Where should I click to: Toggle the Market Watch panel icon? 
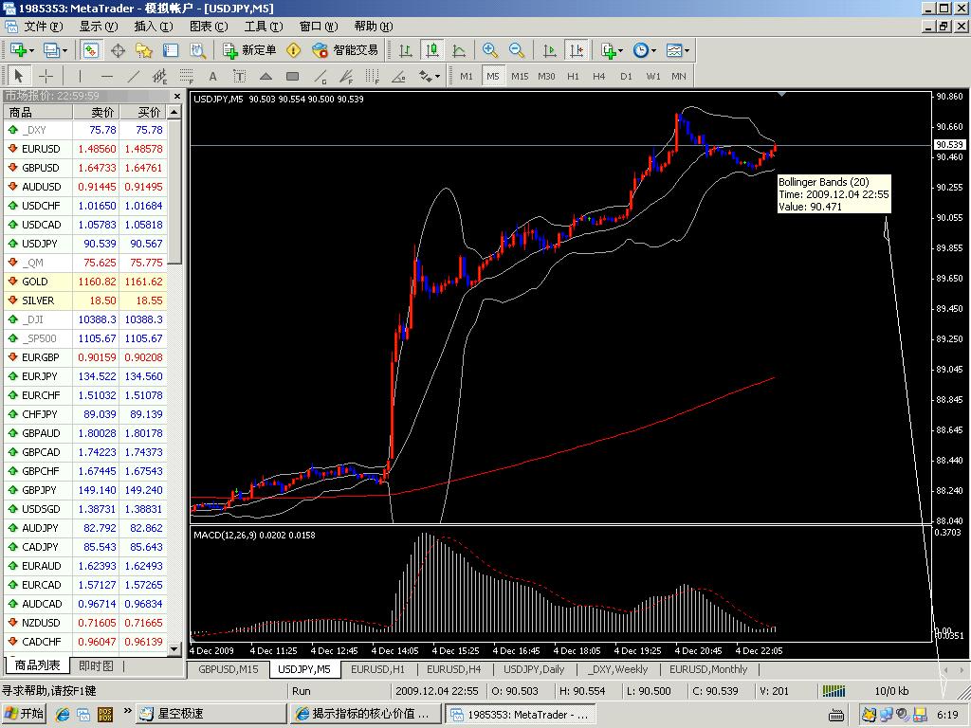[x=91, y=50]
